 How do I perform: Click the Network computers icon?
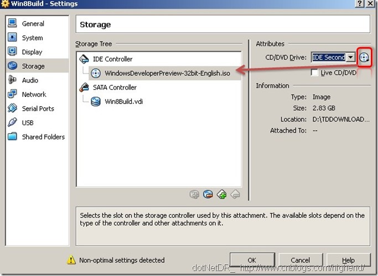pos(12,94)
